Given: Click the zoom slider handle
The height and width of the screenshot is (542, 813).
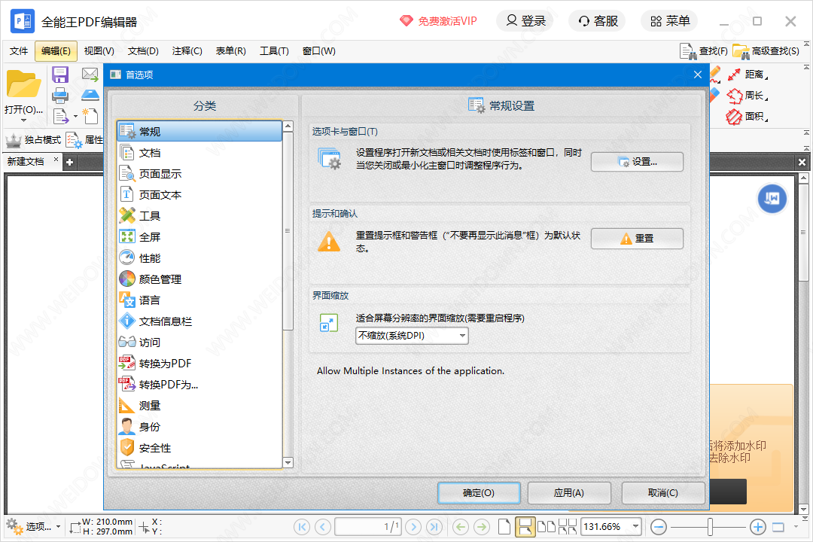Looking at the screenshot, I should click(711, 528).
